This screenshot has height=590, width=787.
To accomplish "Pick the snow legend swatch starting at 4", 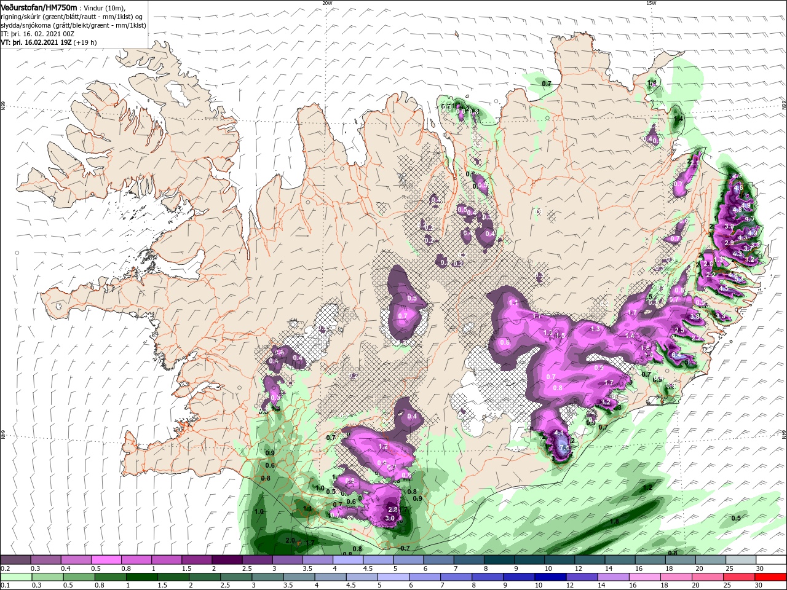I will click(x=347, y=560).
